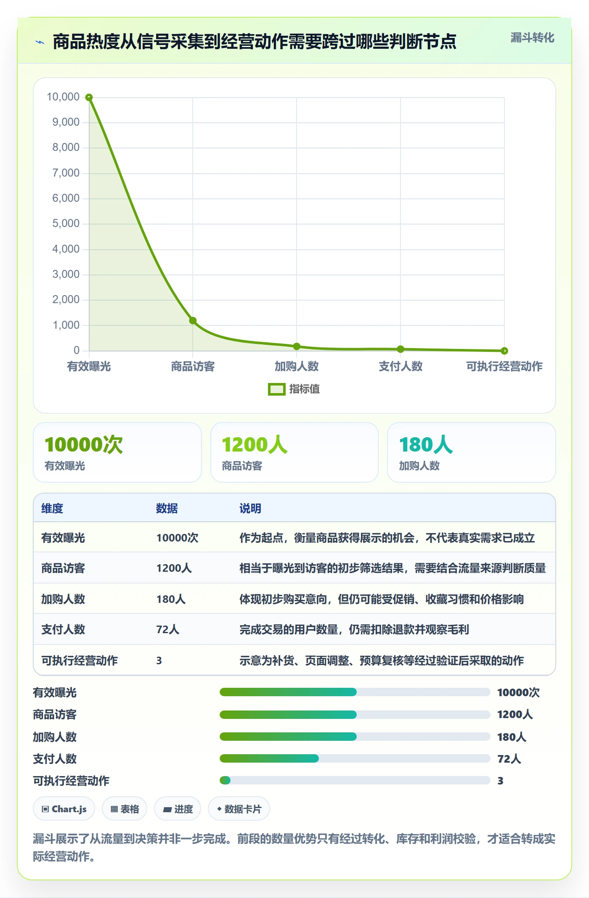Click the lightning bolt icon beside the title
The image size is (589, 898).
click(40, 42)
